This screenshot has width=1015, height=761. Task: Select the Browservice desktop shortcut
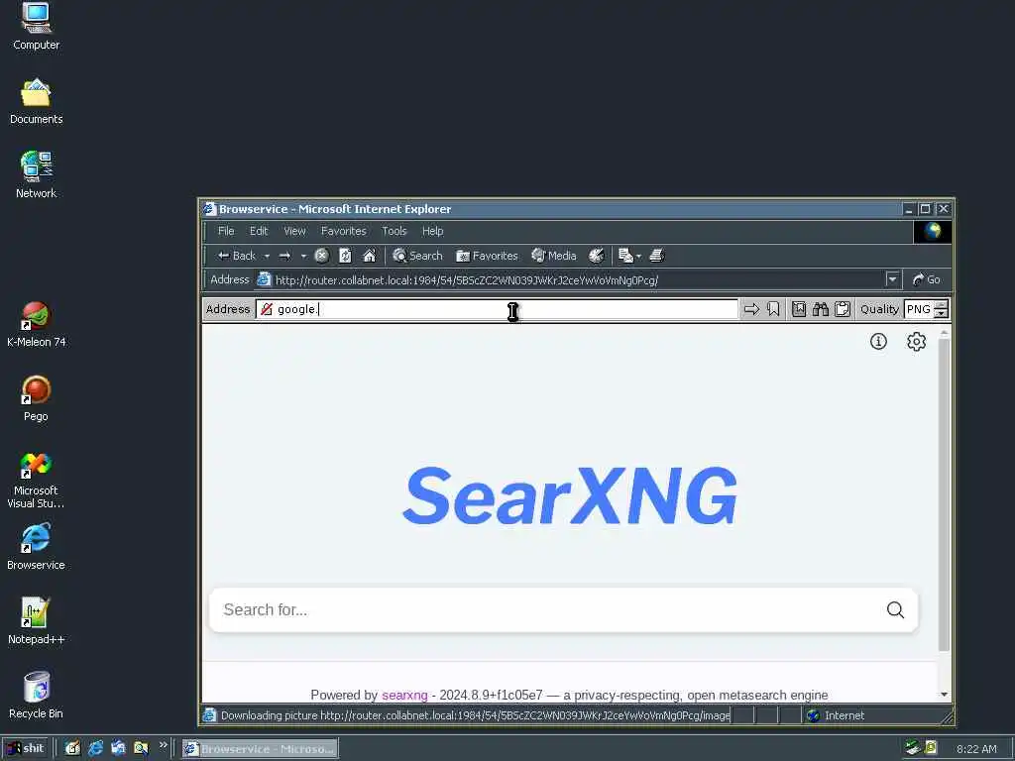(36, 547)
